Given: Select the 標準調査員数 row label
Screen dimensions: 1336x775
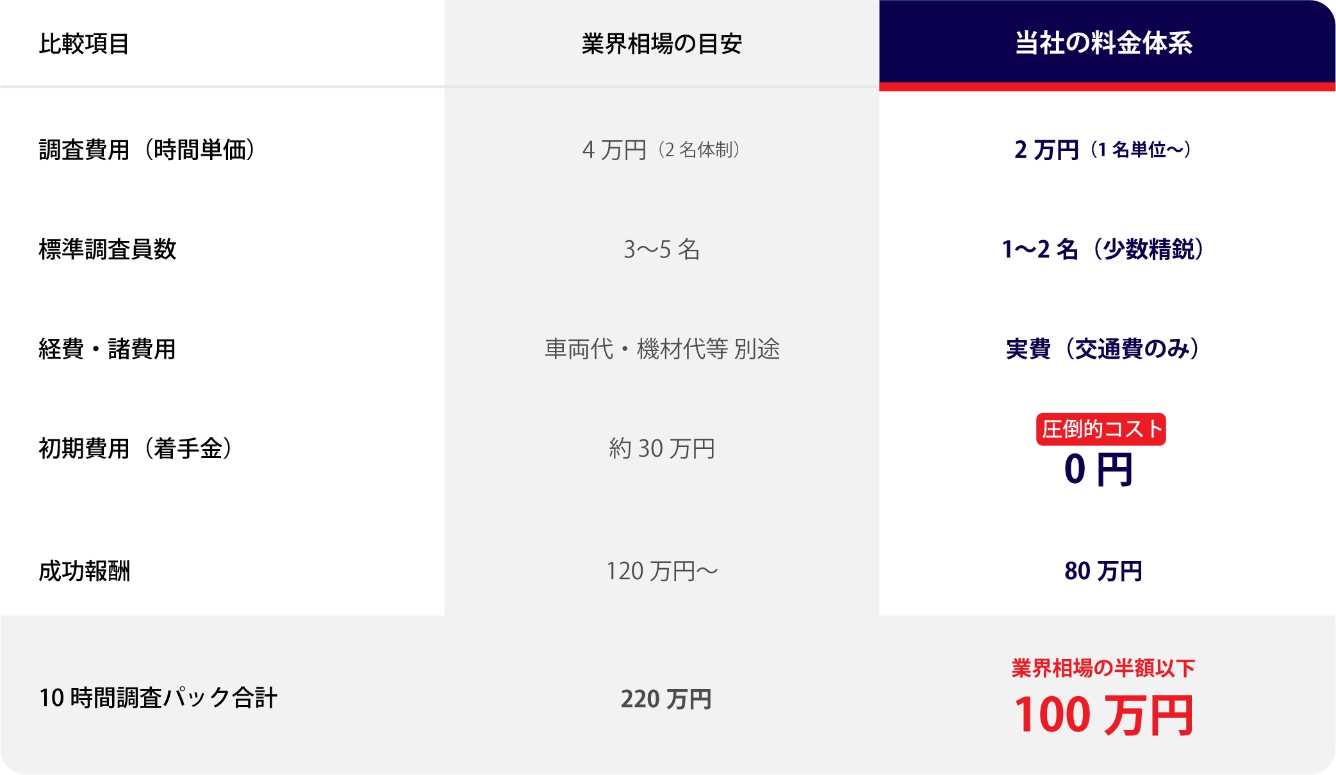Looking at the screenshot, I should coord(108,249).
